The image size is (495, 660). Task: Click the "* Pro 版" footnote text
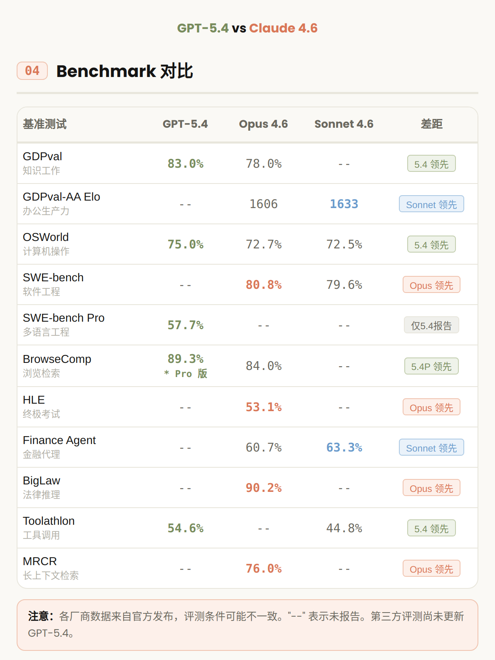pos(186,374)
